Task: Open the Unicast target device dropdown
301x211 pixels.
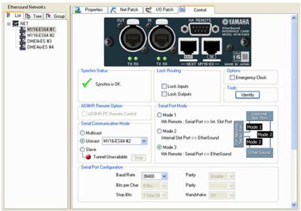Action: tap(144, 141)
